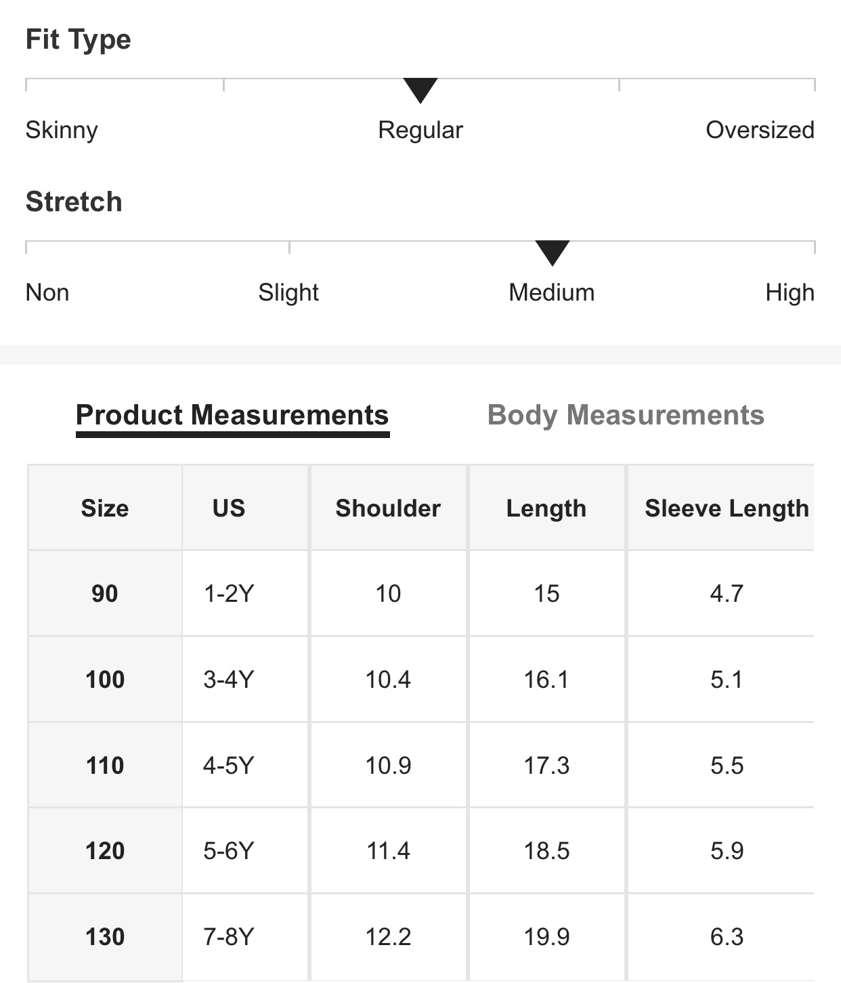Click the Sleeve Length column header
The width and height of the screenshot is (841, 983).
point(727,508)
